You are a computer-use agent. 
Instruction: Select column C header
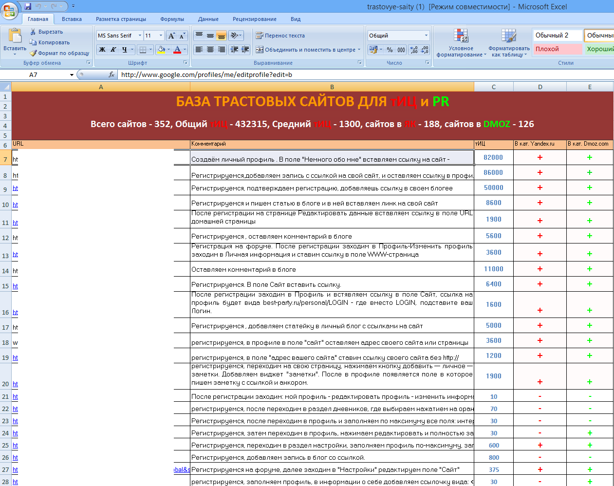pos(494,87)
